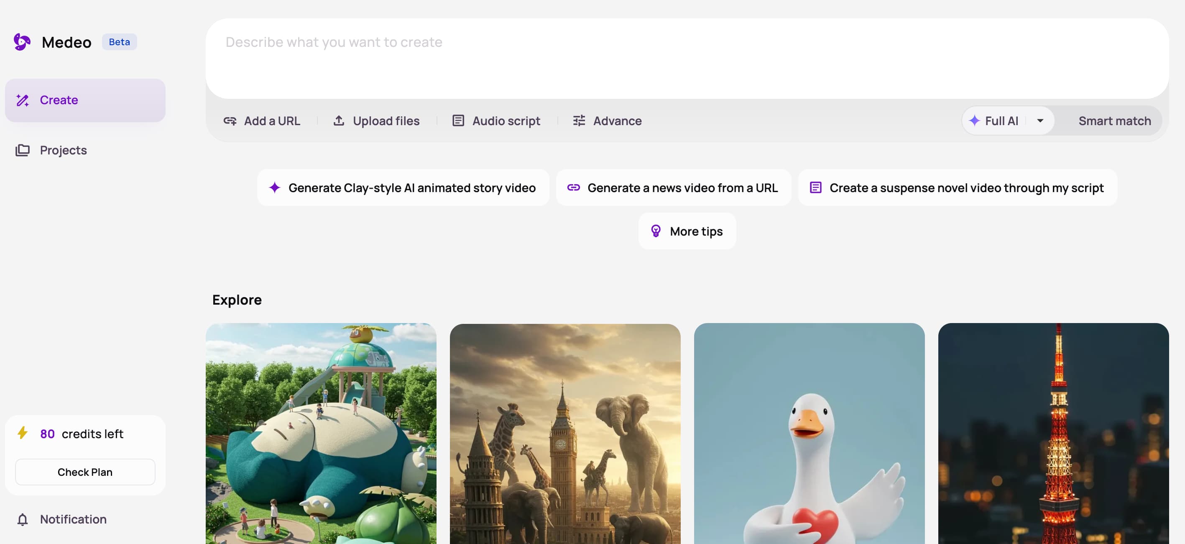This screenshot has width=1185, height=544.
Task: Open the Full AI dropdown arrow
Action: (1040, 121)
